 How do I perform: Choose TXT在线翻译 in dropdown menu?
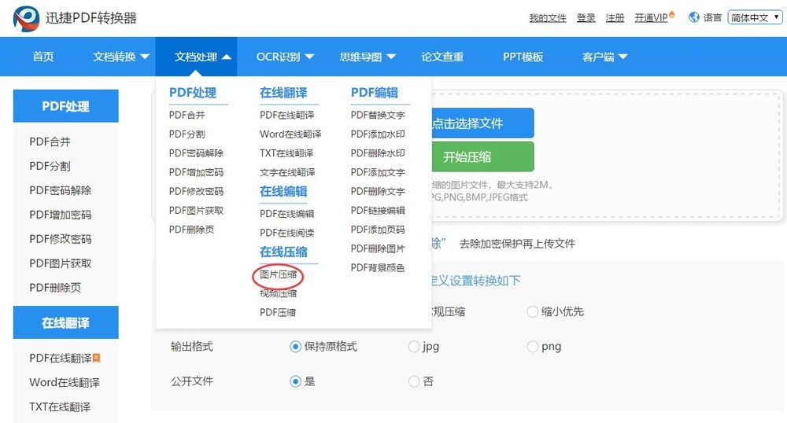coord(286,153)
